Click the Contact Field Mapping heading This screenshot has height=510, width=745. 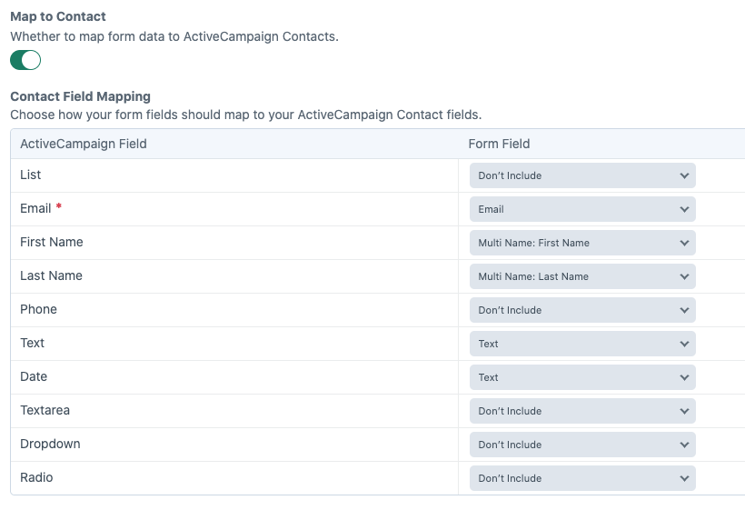[x=80, y=96]
